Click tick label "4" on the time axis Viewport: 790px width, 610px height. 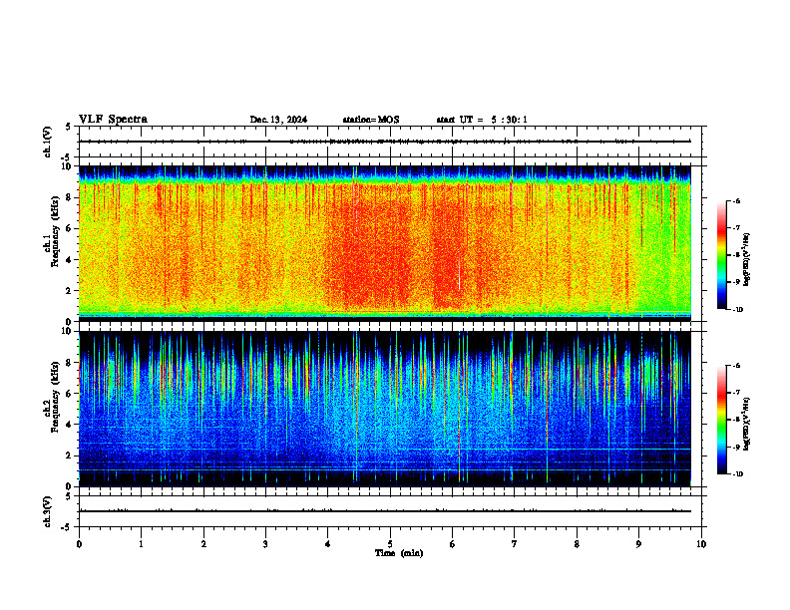click(328, 544)
